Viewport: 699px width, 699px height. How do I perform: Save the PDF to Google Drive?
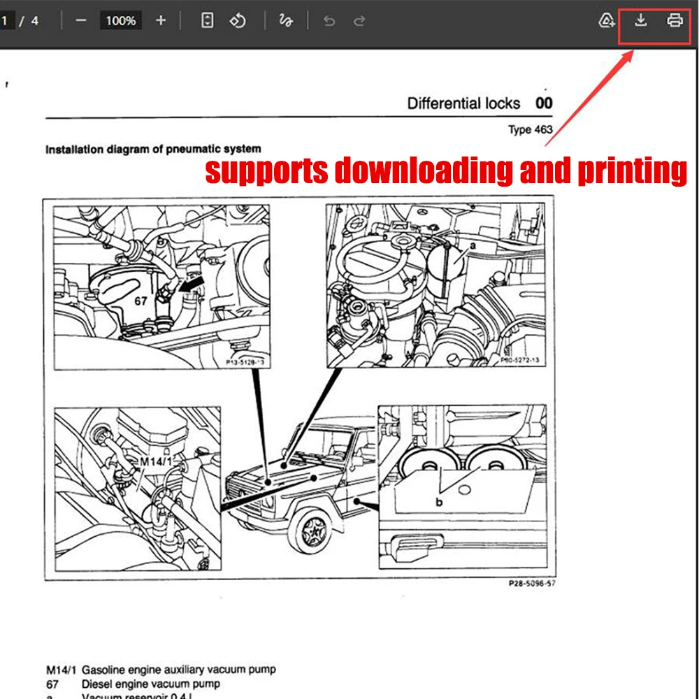607,21
